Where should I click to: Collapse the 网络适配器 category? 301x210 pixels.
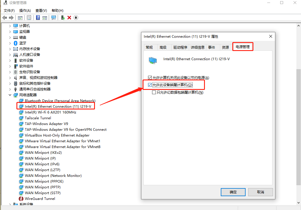[x=10, y=95]
